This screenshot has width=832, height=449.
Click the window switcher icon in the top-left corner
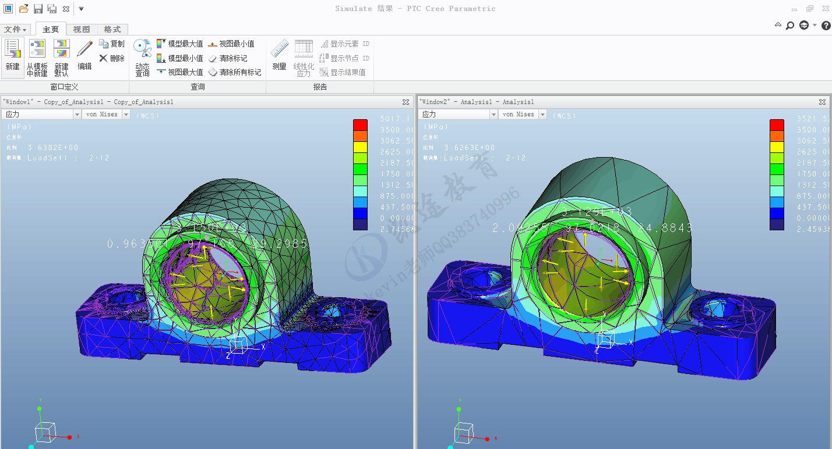(x=8, y=9)
